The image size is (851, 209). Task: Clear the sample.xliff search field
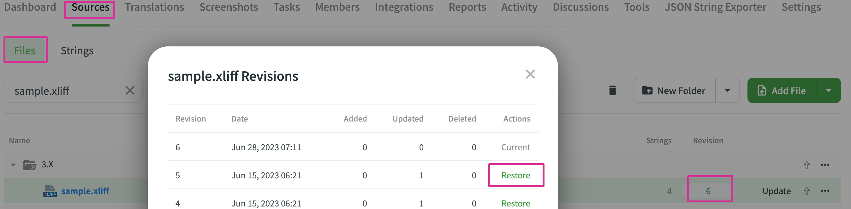(130, 91)
